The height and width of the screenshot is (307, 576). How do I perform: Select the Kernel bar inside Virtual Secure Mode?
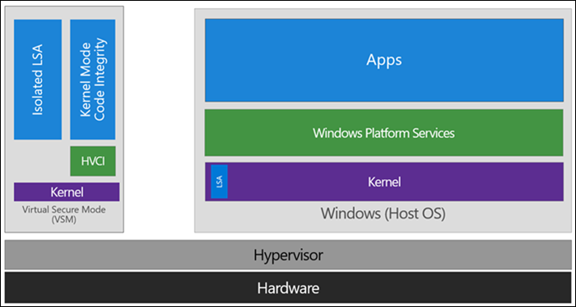[67, 192]
